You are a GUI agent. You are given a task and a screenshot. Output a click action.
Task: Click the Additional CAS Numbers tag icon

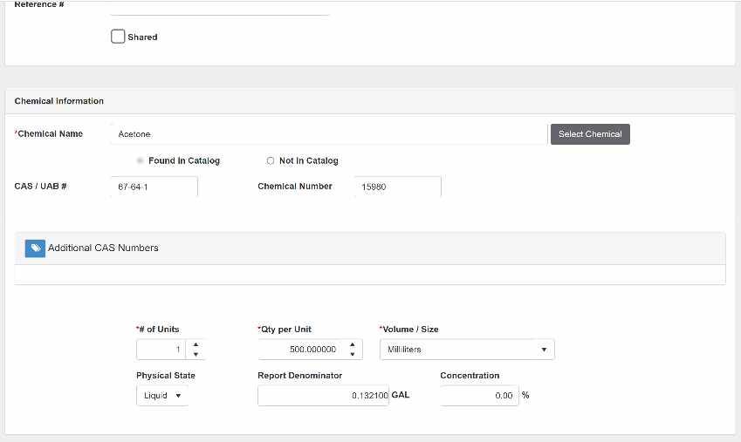tap(35, 248)
